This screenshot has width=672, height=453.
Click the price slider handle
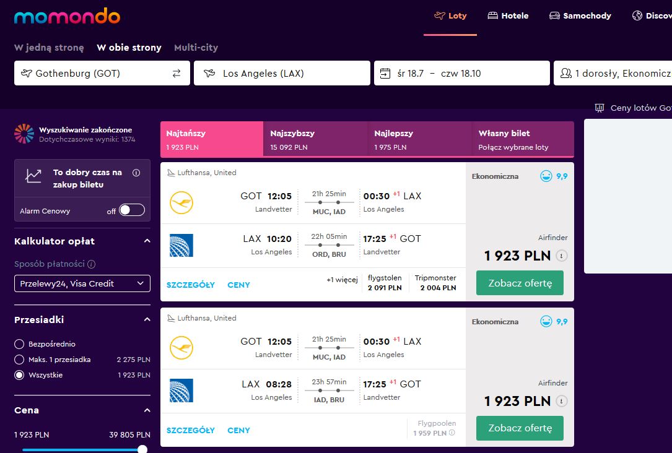pyautogui.click(x=142, y=449)
